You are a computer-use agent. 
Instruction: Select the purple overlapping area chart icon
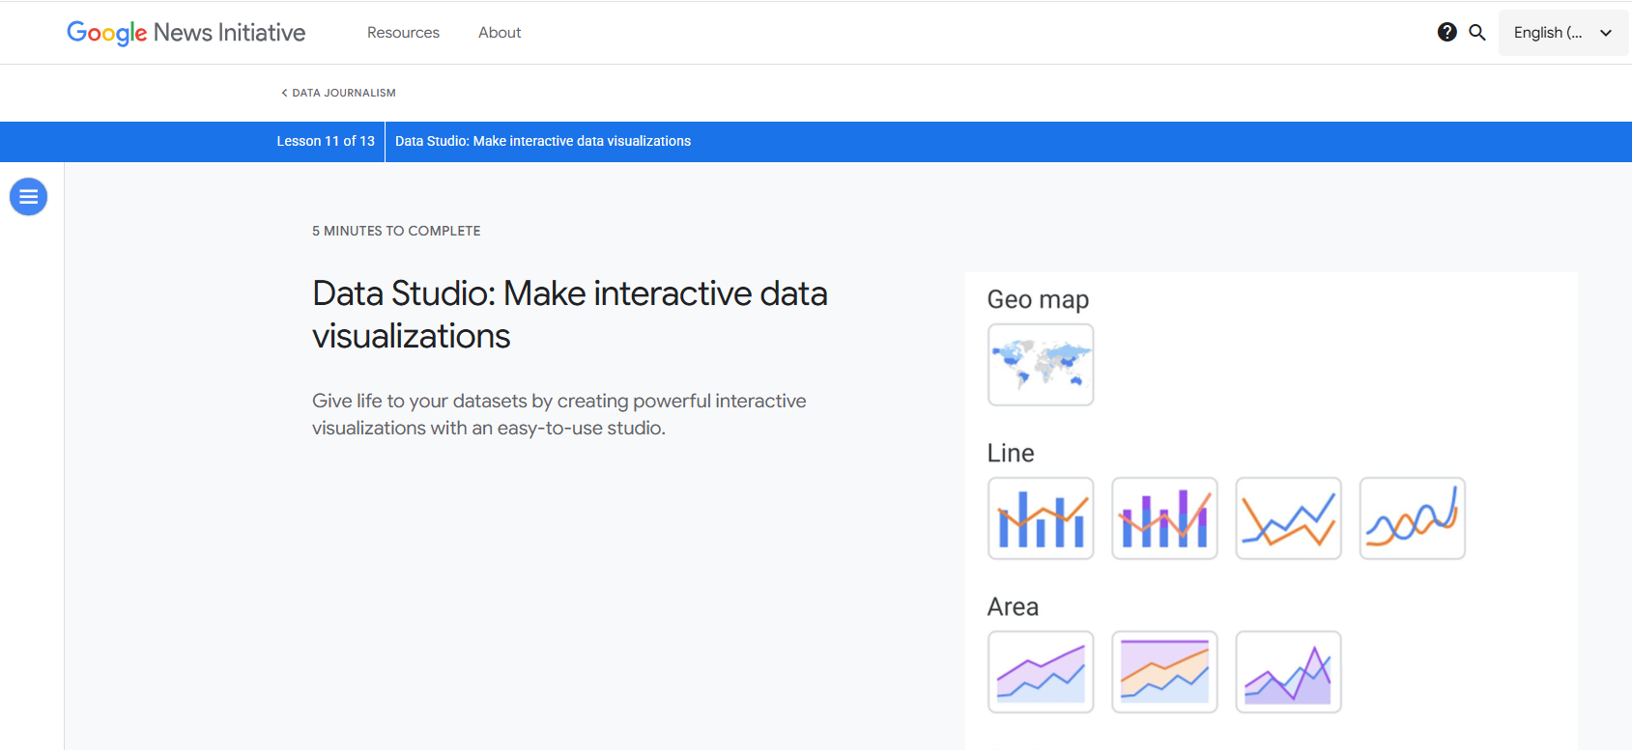(x=1288, y=672)
